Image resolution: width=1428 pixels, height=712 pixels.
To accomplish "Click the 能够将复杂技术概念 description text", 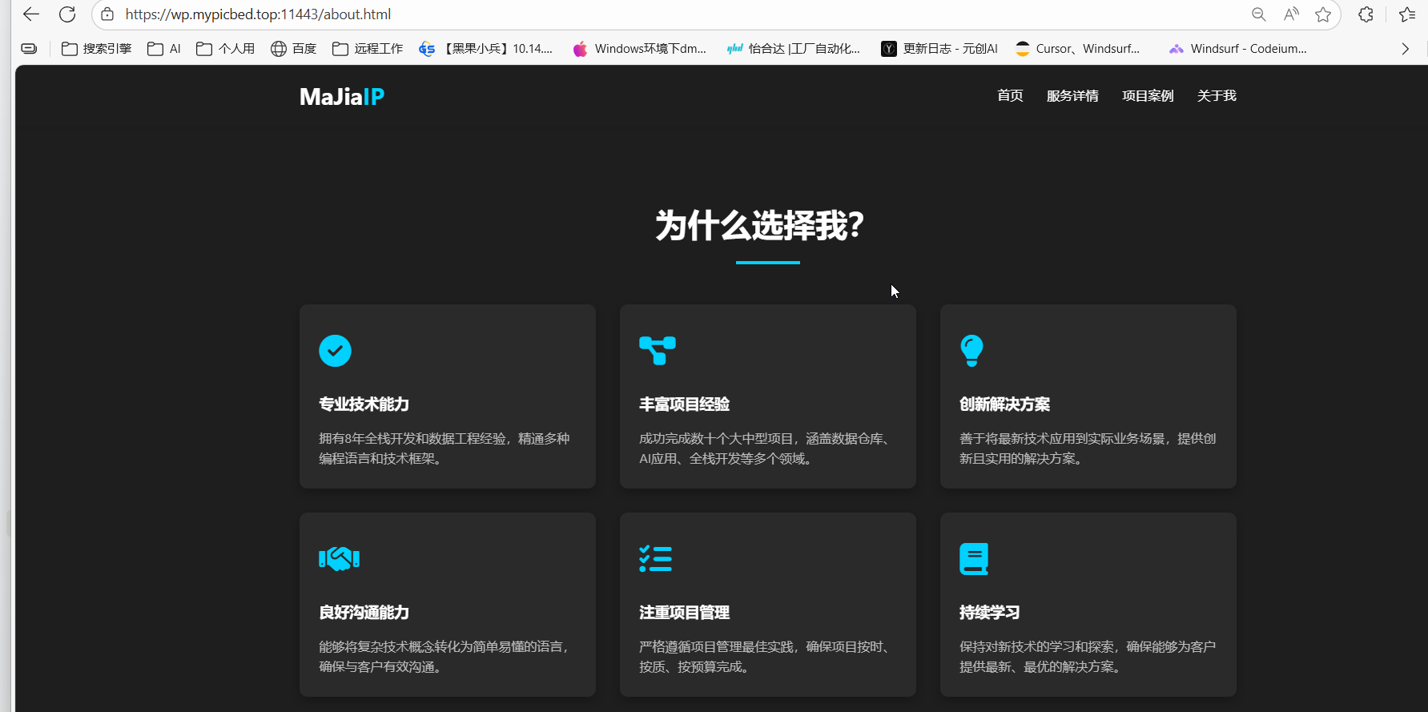I will [x=445, y=657].
